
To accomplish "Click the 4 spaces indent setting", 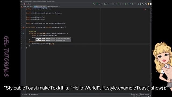I will pyautogui.click(x=145, y=96).
